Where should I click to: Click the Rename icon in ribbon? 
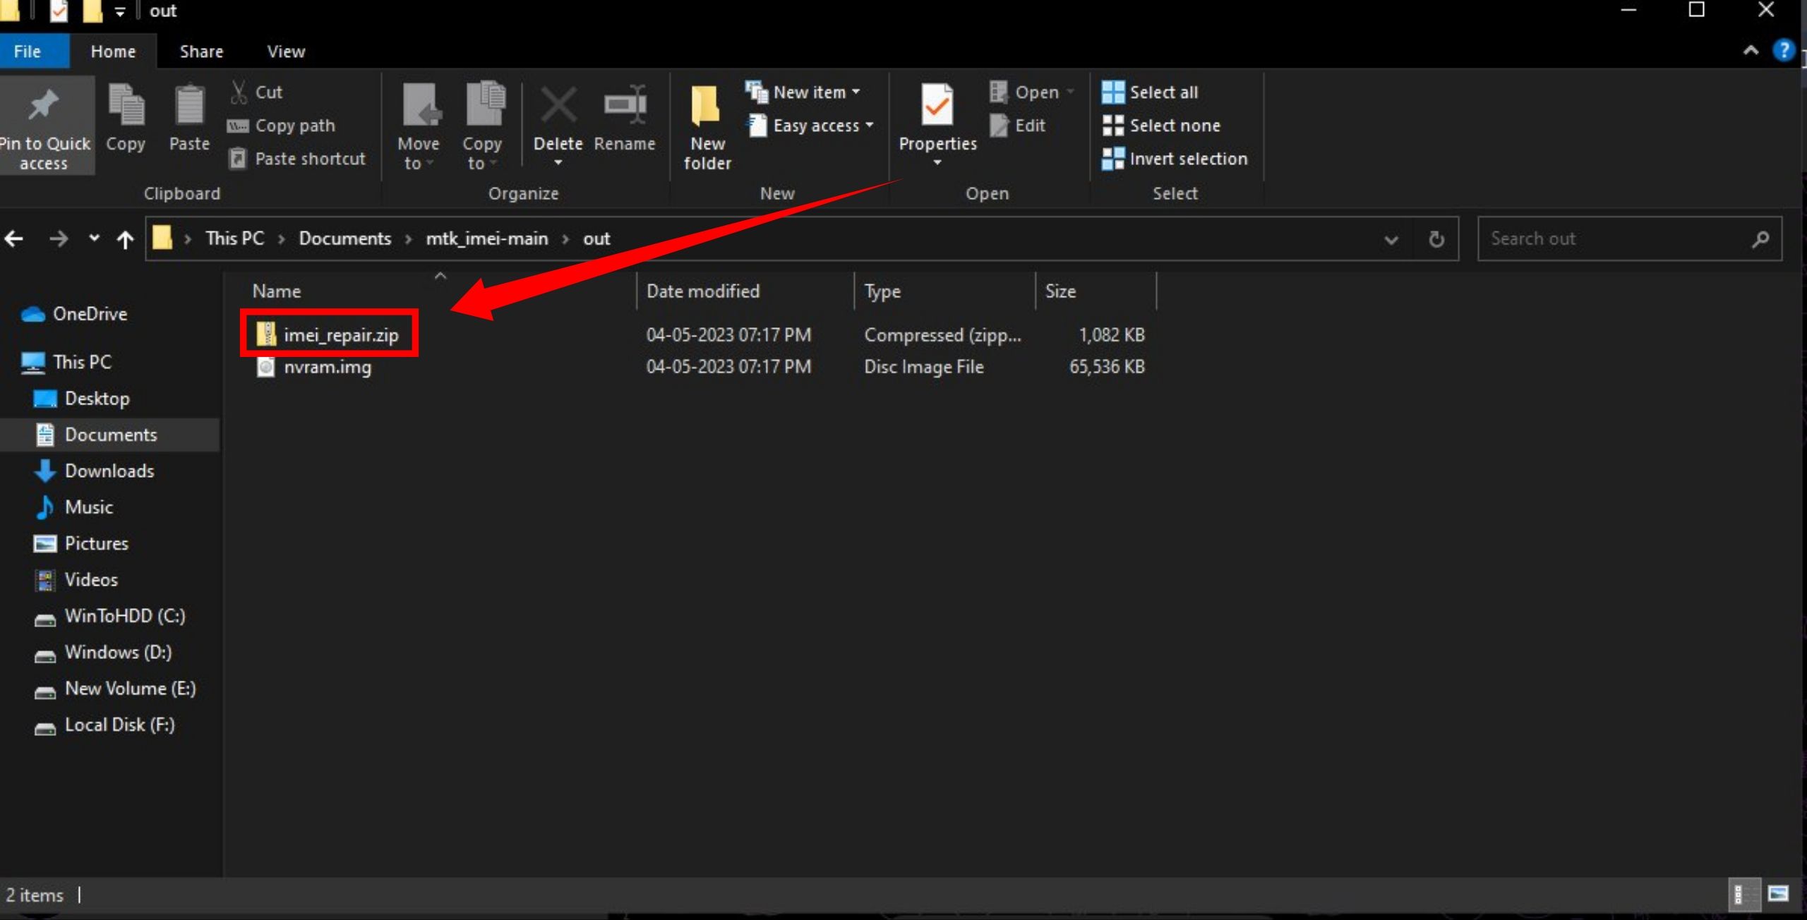(x=625, y=106)
